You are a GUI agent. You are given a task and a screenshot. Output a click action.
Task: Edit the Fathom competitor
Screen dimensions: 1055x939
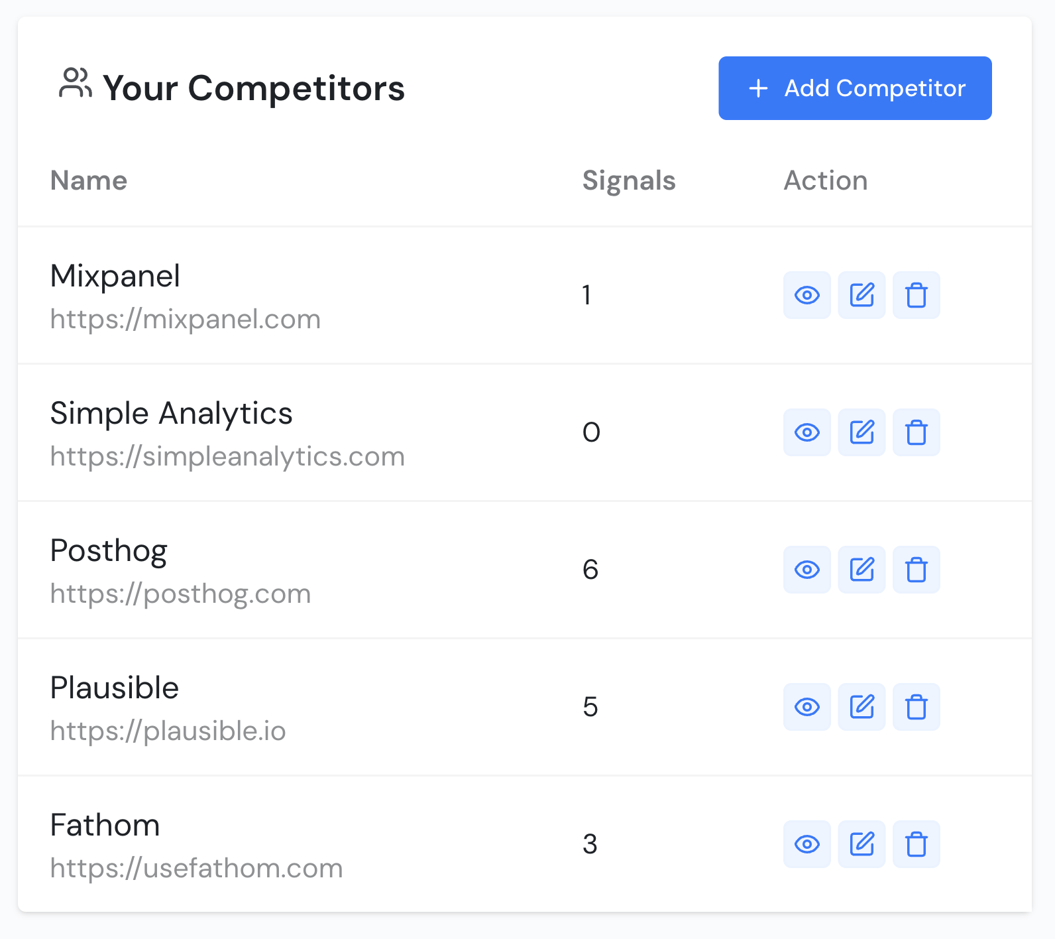point(861,844)
